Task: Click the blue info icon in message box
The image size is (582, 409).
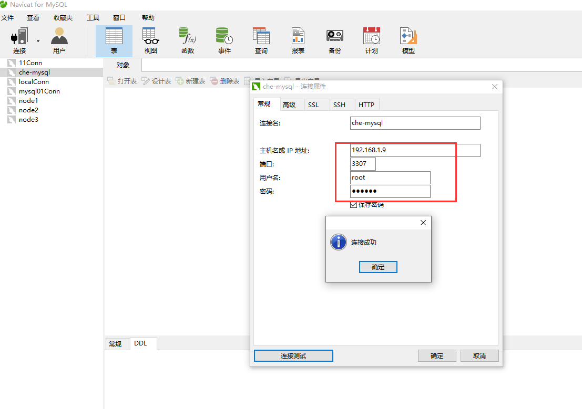Action: pos(339,242)
